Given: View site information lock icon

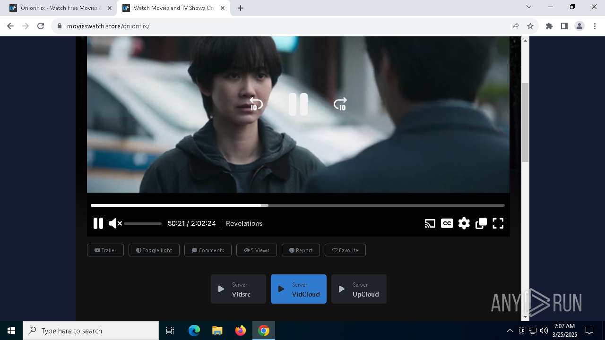Looking at the screenshot, I should click(x=60, y=26).
